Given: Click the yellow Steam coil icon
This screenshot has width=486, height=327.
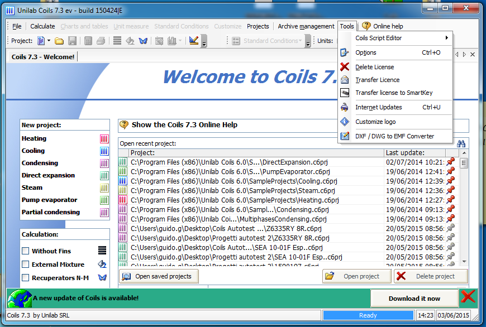Looking at the screenshot, I should [x=104, y=187].
